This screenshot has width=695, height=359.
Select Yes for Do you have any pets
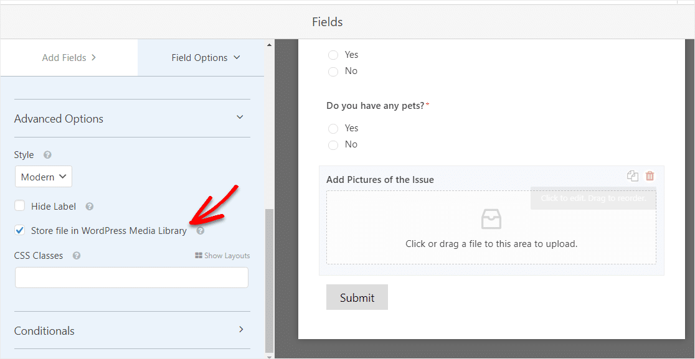tap(333, 128)
